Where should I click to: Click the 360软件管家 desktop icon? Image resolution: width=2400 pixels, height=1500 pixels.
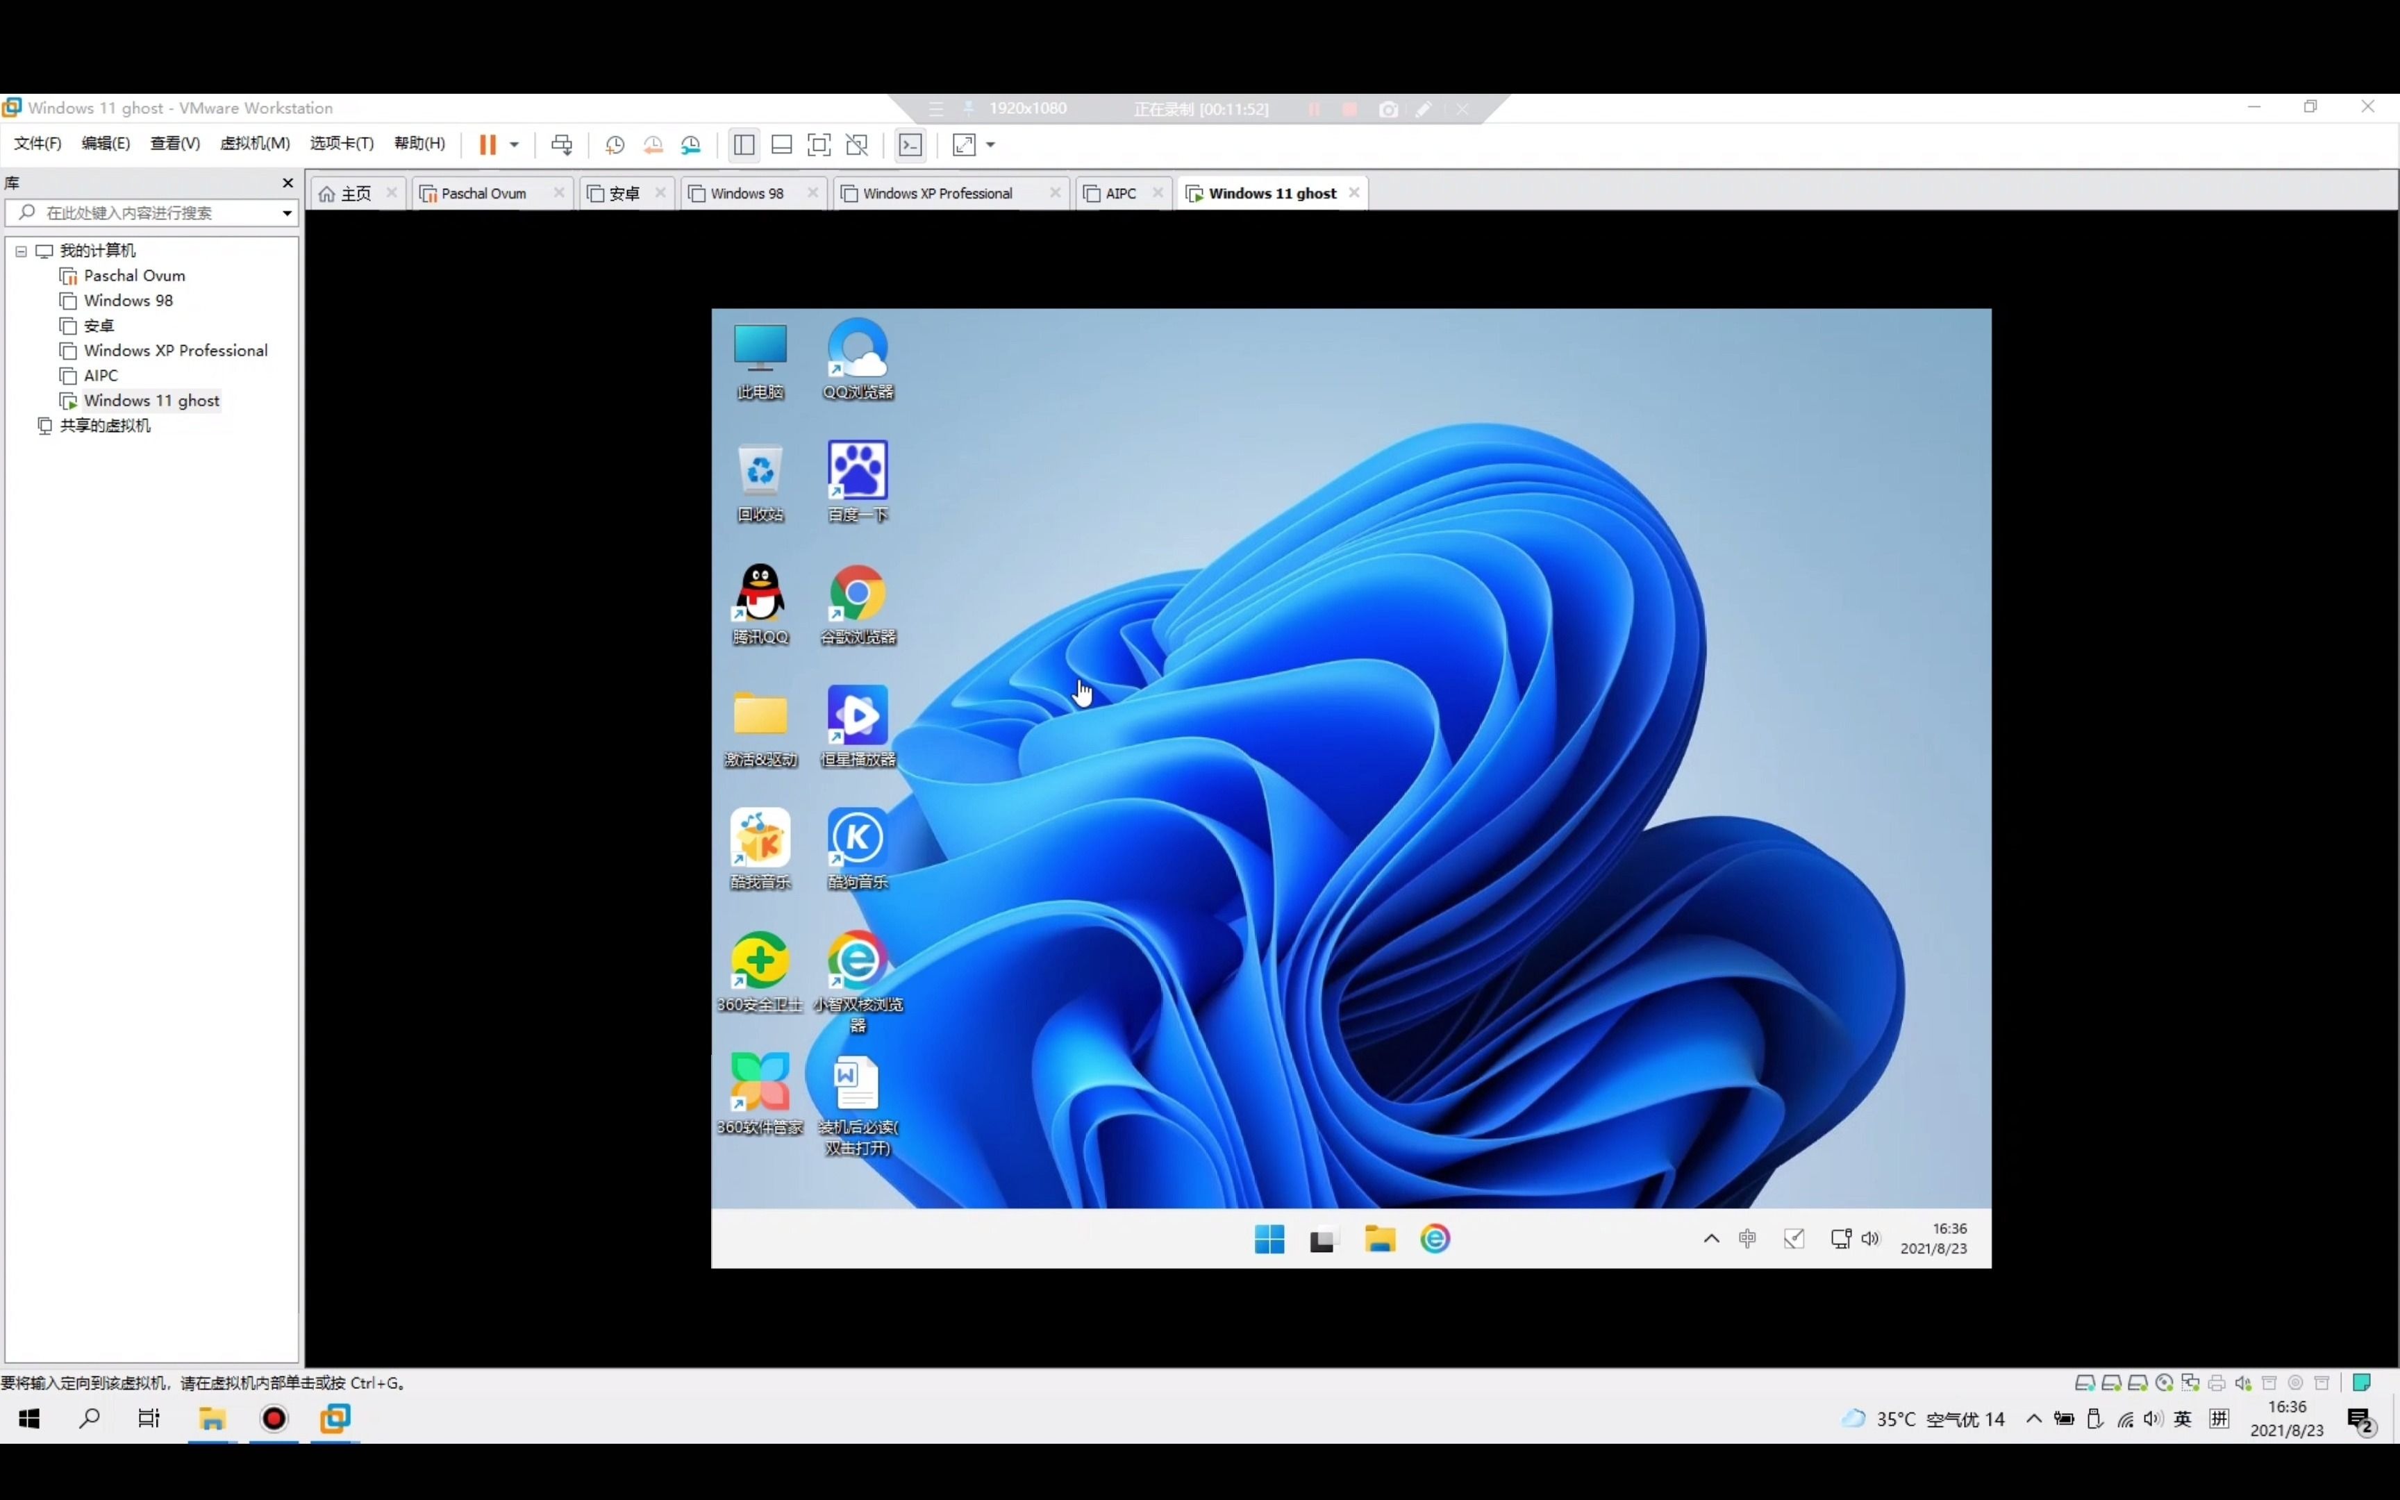coord(760,1094)
